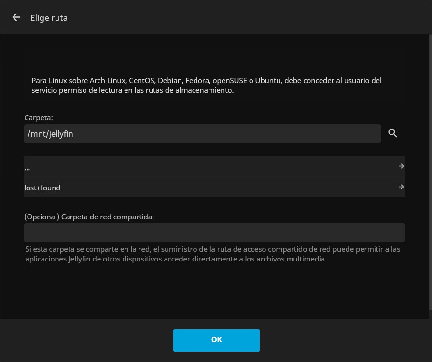The image size is (432, 362).
Task: Focus the Carpeta path input field
Action: [202, 134]
